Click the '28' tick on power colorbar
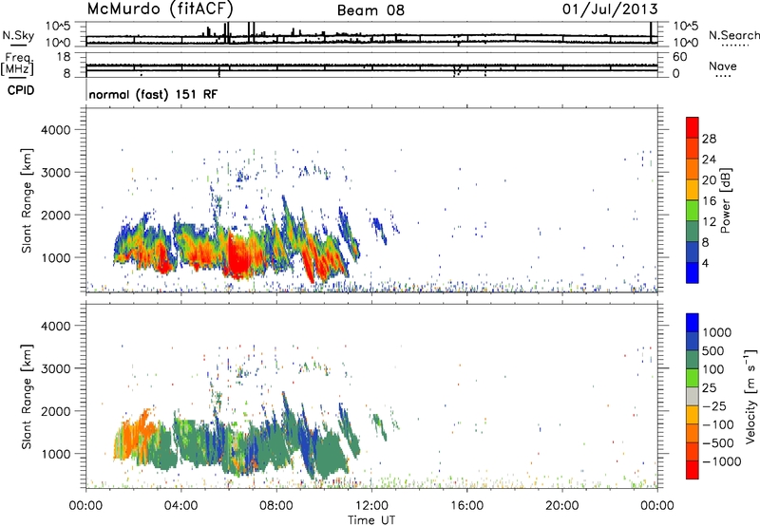This screenshot has height=526, width=760. click(709, 139)
